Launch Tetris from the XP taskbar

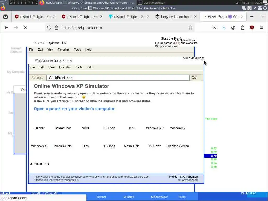(x=182, y=197)
